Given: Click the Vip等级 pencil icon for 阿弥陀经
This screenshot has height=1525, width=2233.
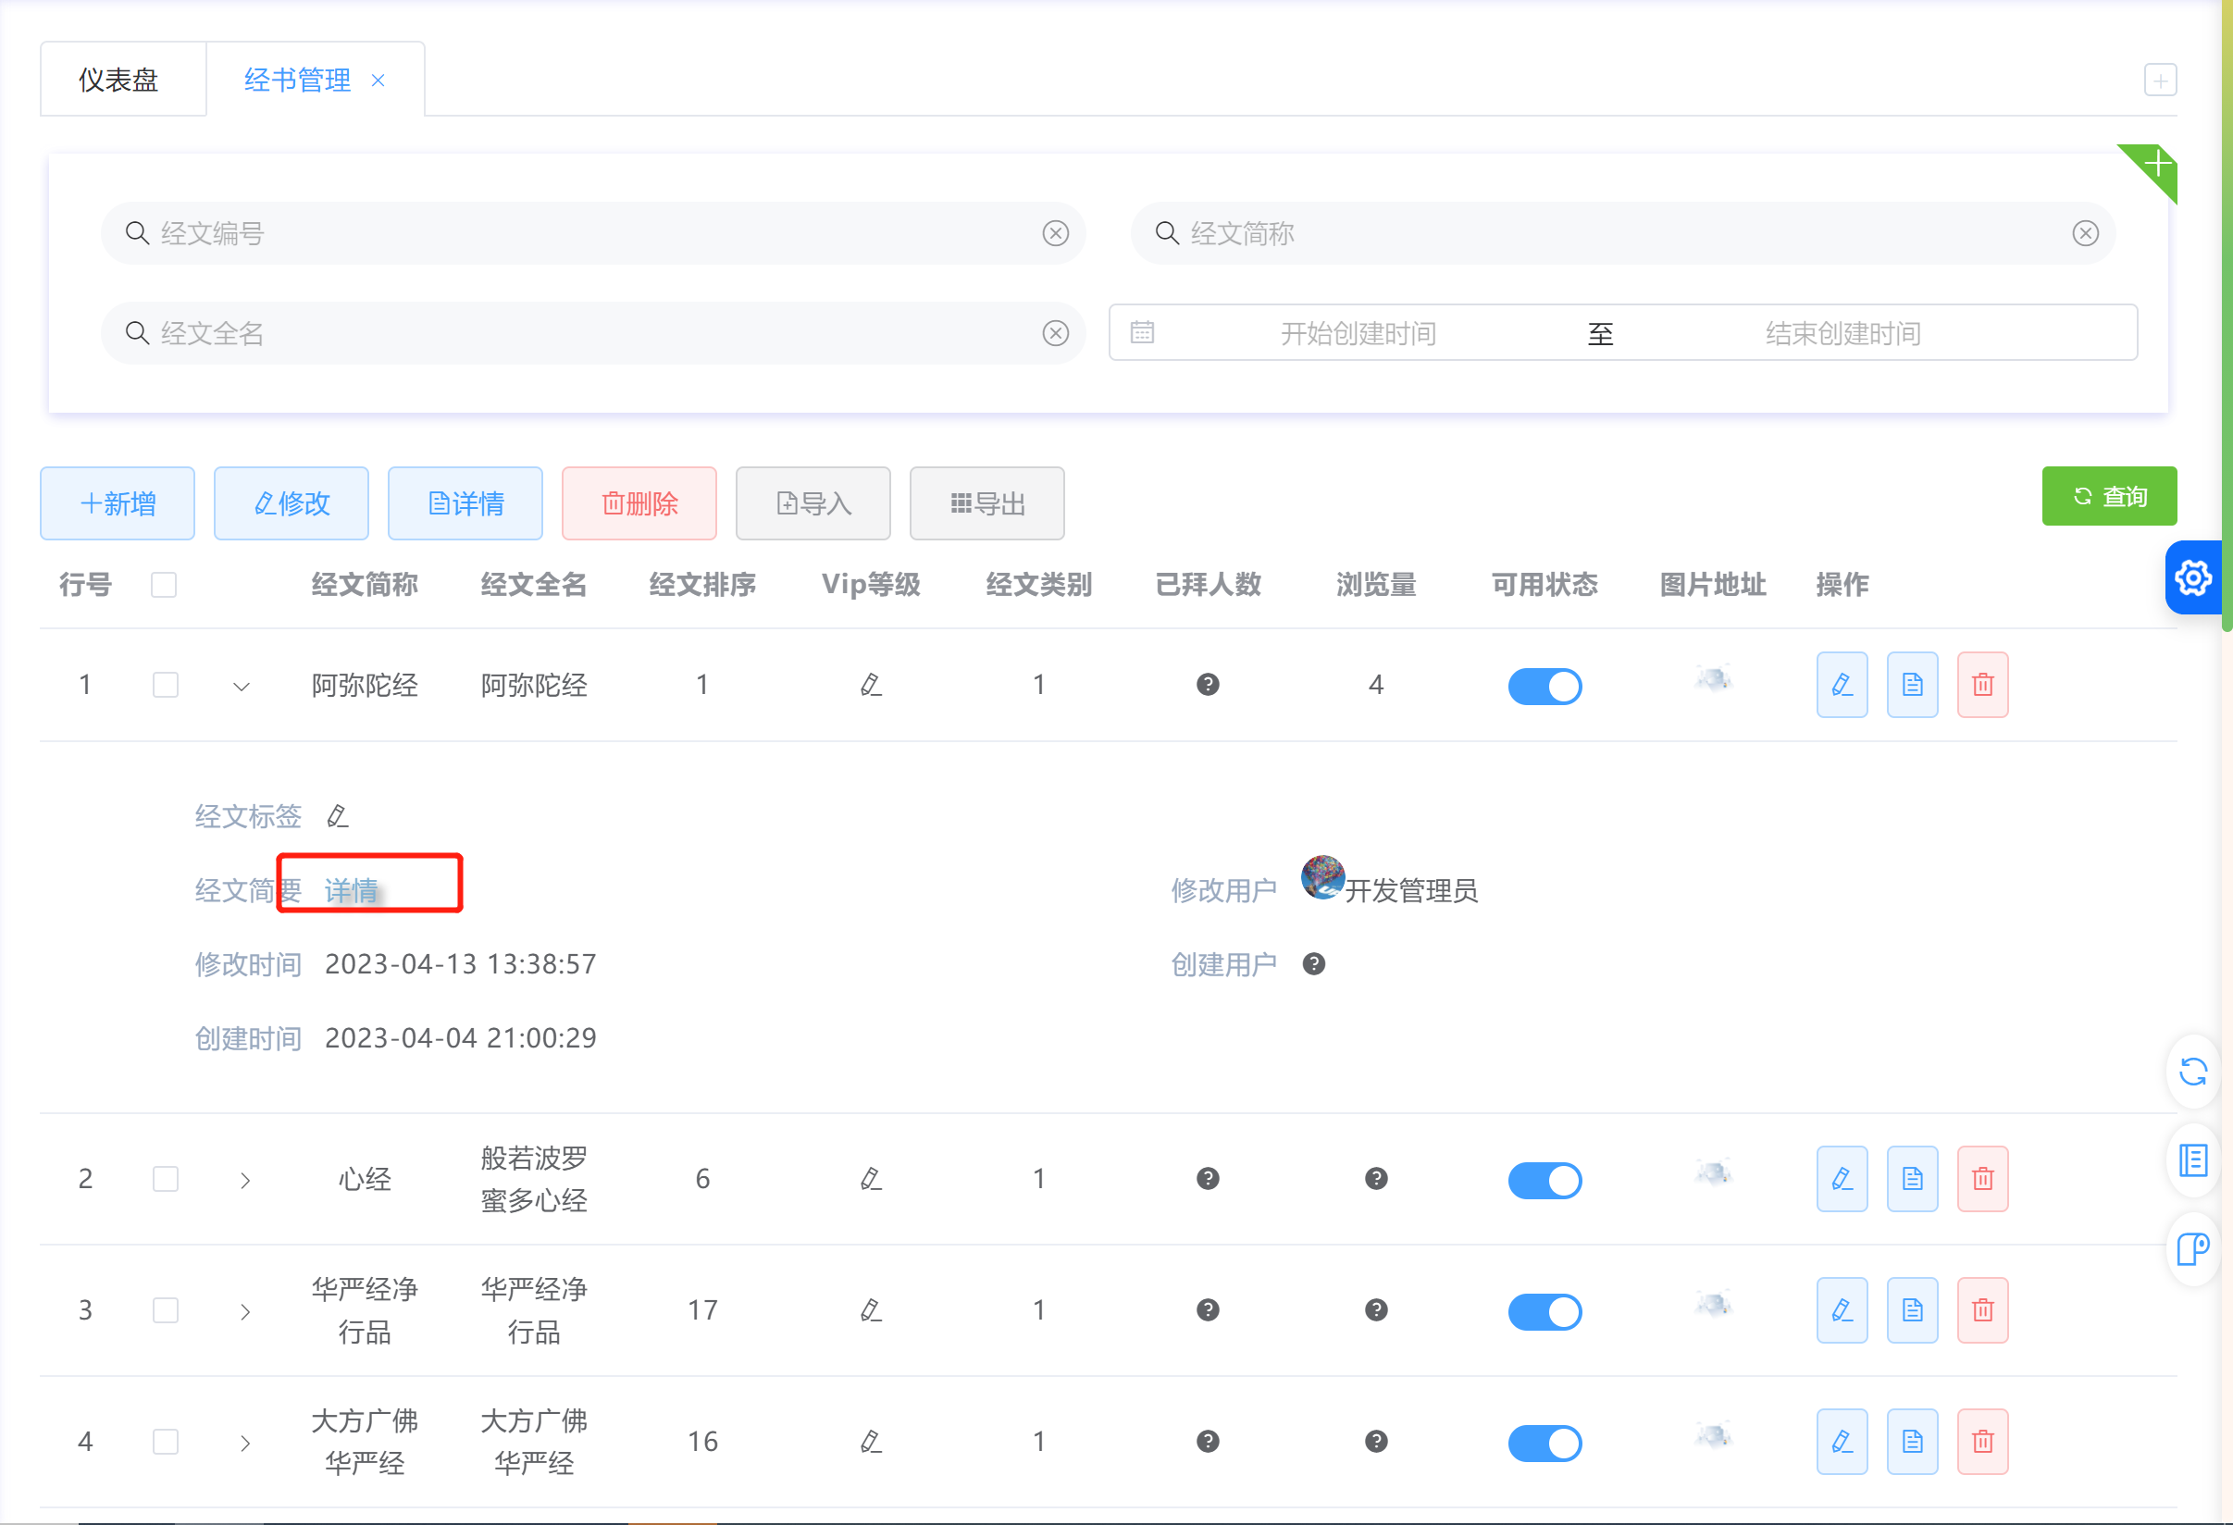Looking at the screenshot, I should (871, 684).
